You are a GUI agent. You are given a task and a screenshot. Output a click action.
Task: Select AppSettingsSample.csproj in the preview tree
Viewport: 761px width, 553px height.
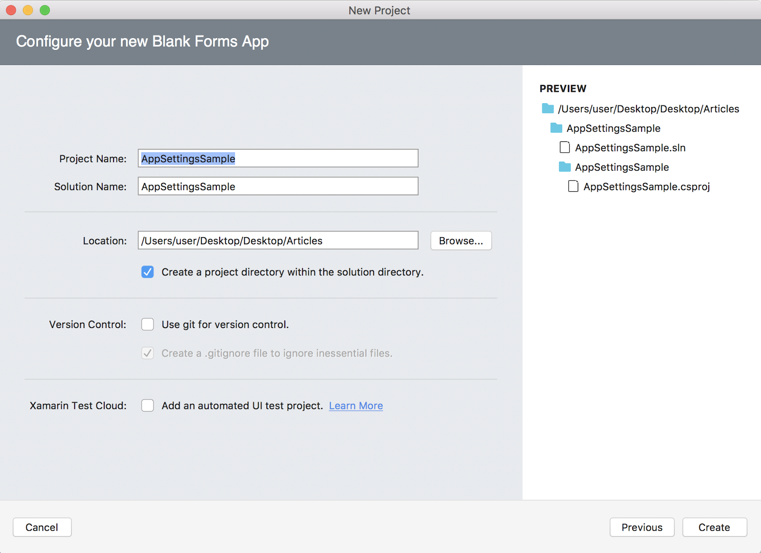click(x=646, y=187)
